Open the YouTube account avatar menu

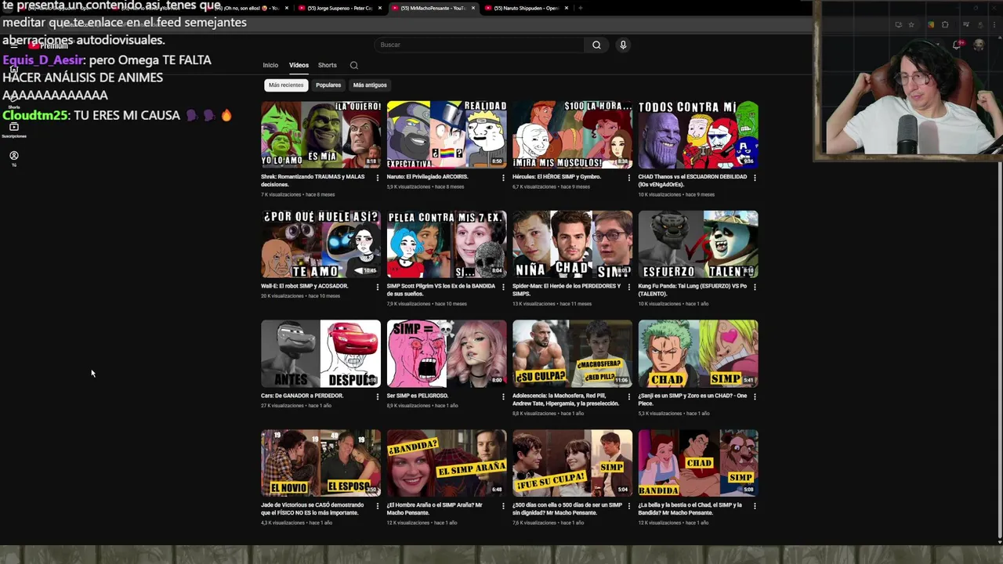point(979,45)
